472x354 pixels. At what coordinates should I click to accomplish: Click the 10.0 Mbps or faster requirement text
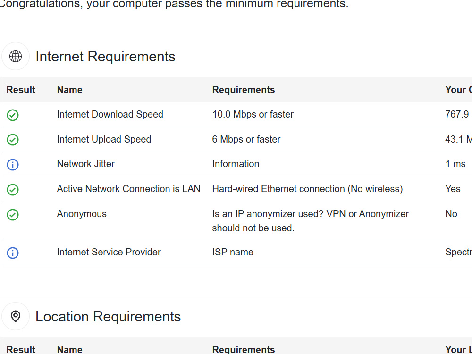[x=253, y=114]
